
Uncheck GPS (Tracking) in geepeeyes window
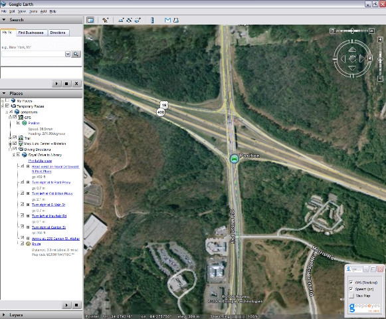coord(351,282)
